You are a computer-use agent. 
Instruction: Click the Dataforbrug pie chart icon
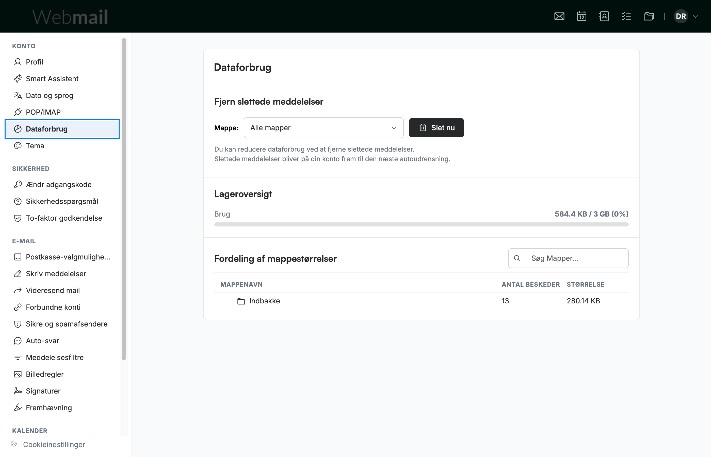click(18, 129)
